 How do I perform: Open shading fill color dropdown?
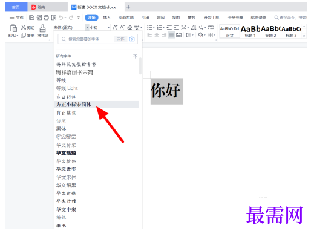(x=204, y=36)
